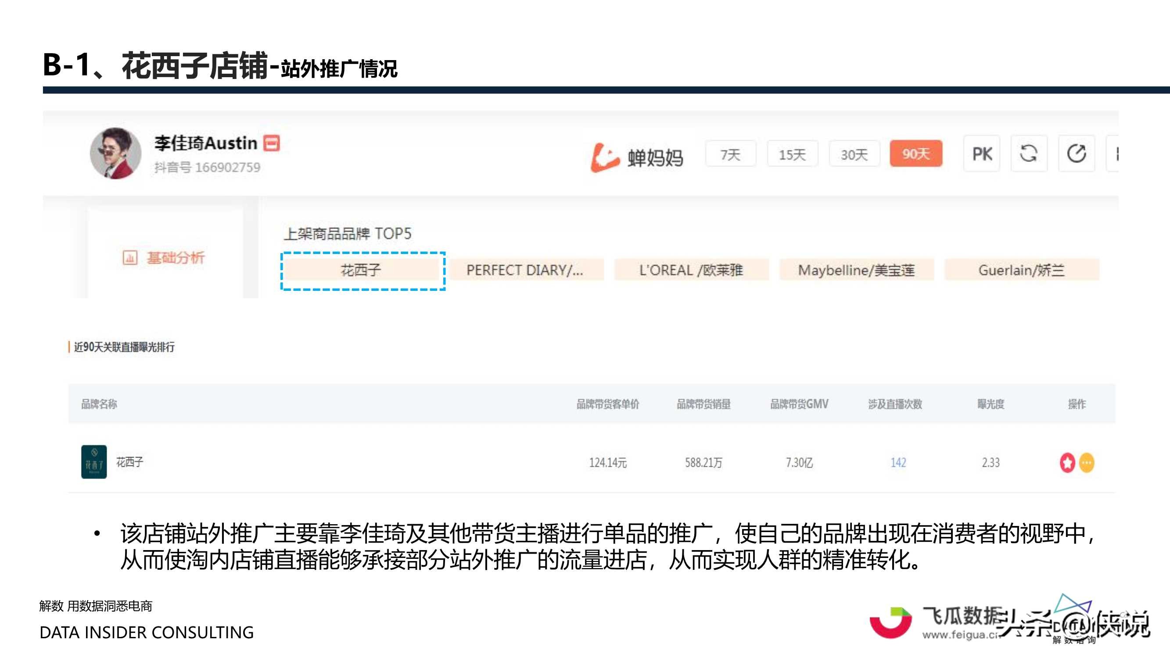
Task: Select the 15天 time range
Action: tap(792, 154)
